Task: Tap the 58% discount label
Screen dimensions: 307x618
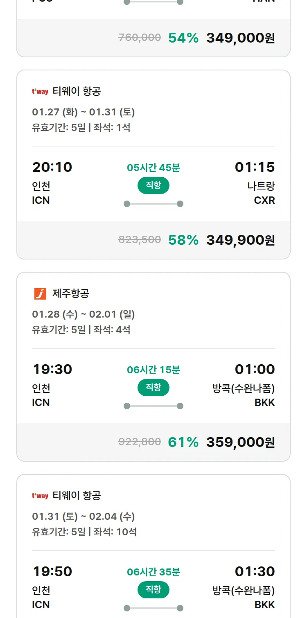Action: click(x=183, y=240)
